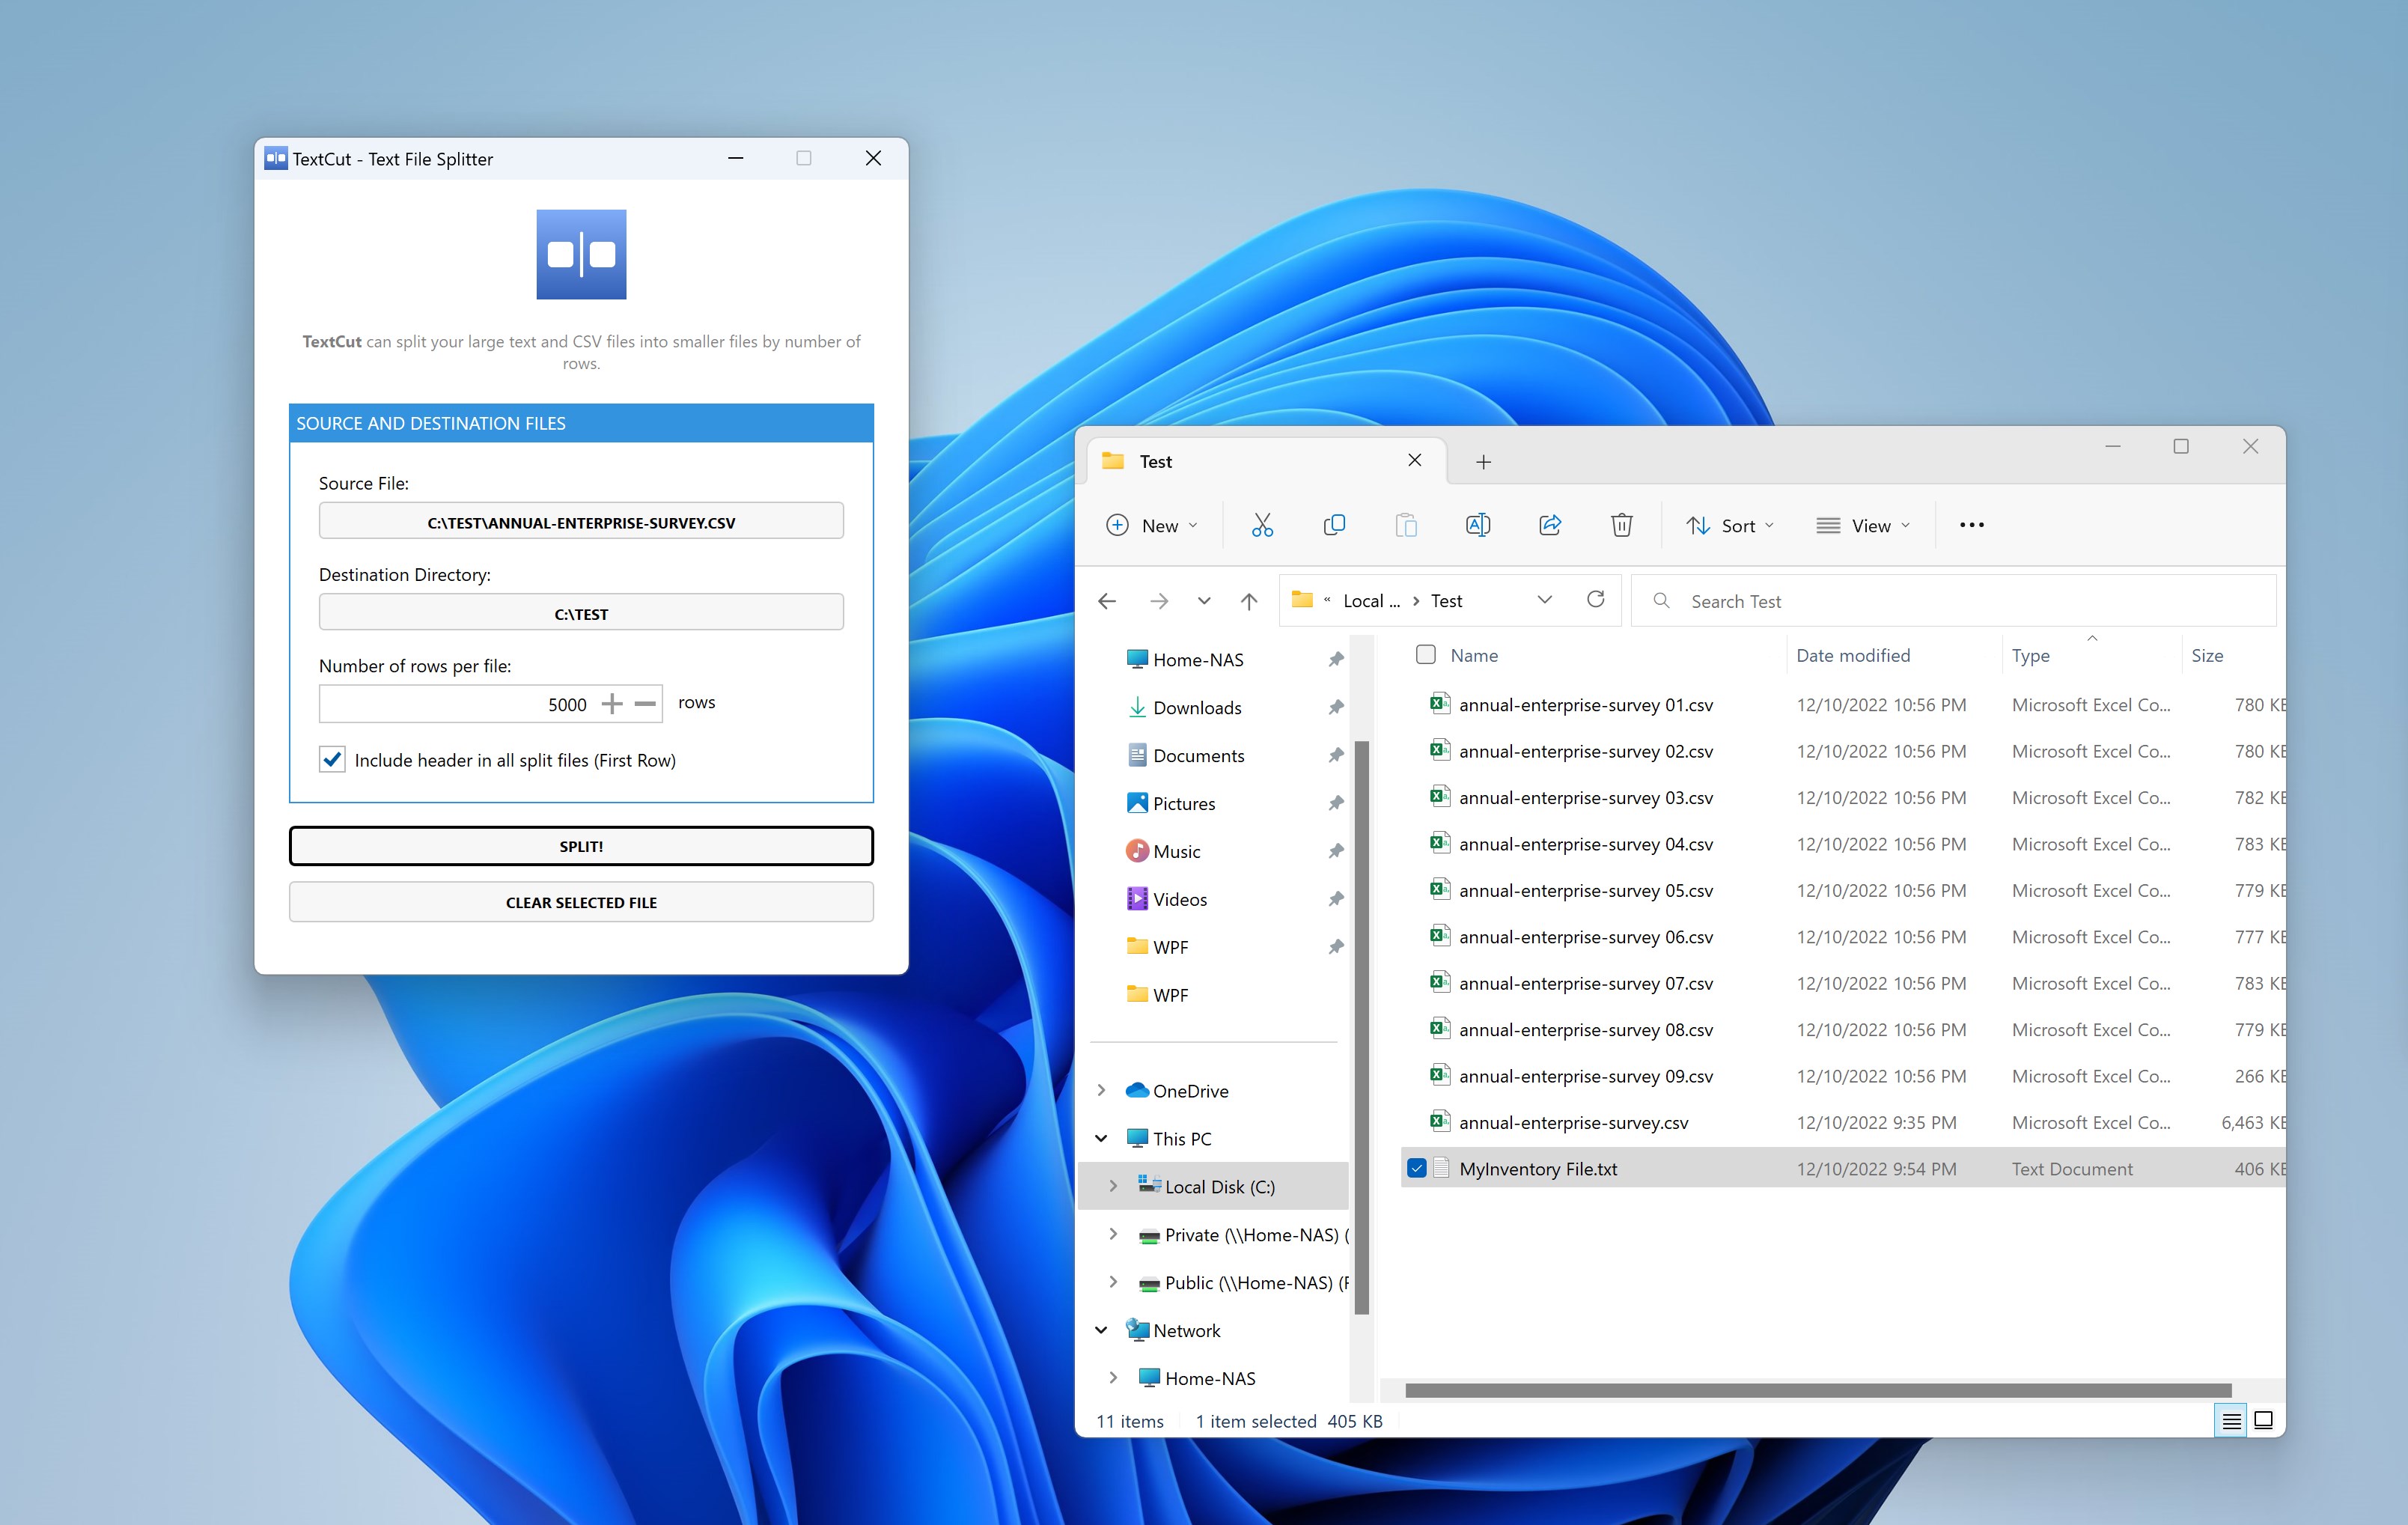Open Videos in the navigation pane
The width and height of the screenshot is (2408, 1525).
point(1180,900)
